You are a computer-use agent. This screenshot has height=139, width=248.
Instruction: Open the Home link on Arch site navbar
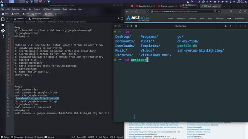click(x=170, y=19)
